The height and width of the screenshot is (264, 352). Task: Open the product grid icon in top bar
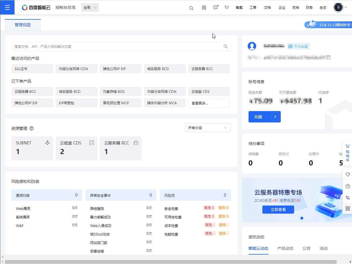pyautogui.click(x=204, y=8)
